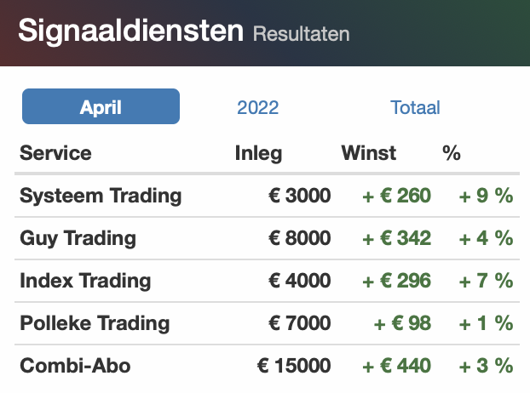The width and height of the screenshot is (530, 393).
Task: Select the April tab
Action: pos(101,106)
